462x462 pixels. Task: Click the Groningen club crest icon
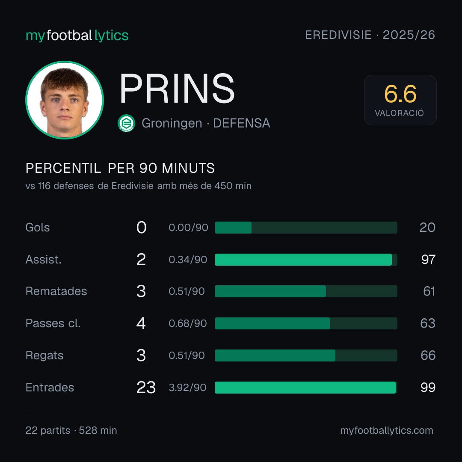click(126, 123)
